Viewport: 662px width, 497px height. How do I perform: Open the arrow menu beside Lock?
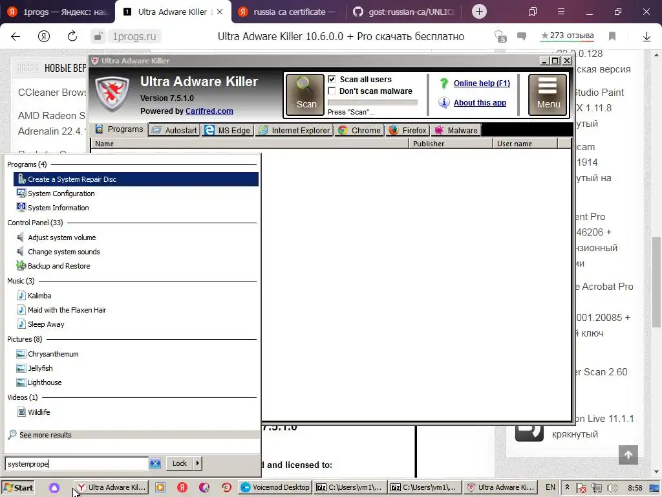tap(198, 463)
